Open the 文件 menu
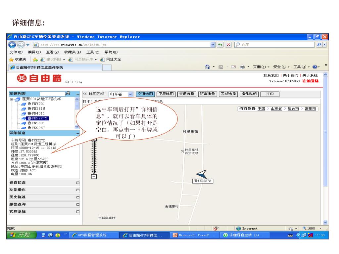339x254 pixels. [16, 52]
